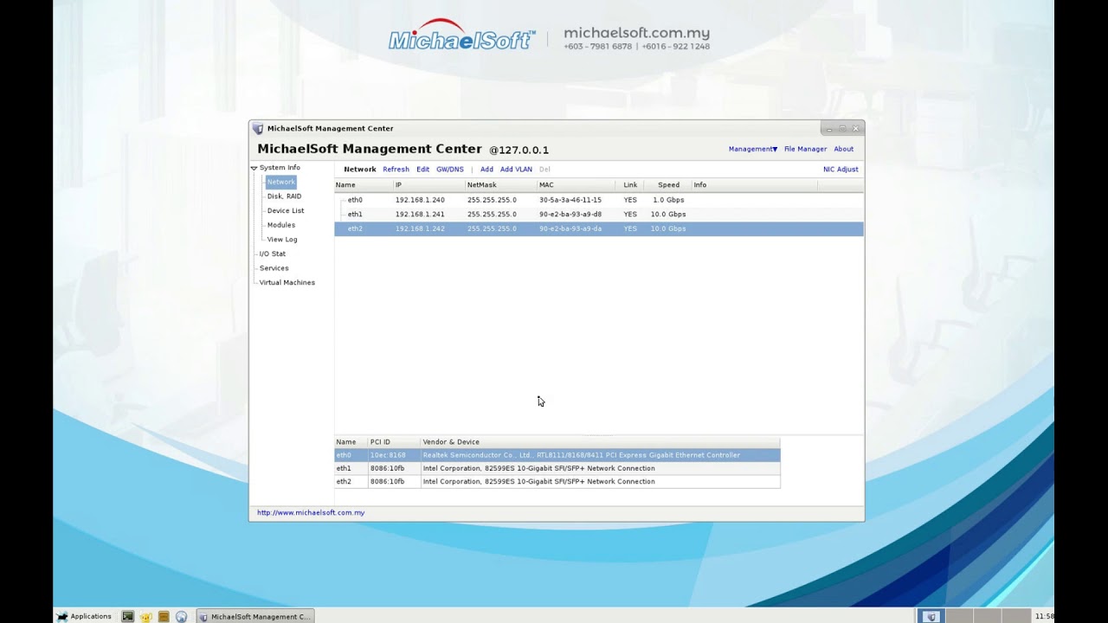Sort by the IP column header
This screenshot has height=623, width=1108.
pyautogui.click(x=428, y=185)
